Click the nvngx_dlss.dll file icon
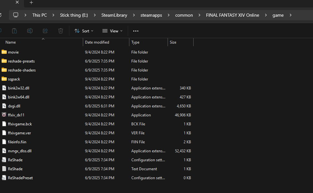The image size is (313, 193). [4, 151]
